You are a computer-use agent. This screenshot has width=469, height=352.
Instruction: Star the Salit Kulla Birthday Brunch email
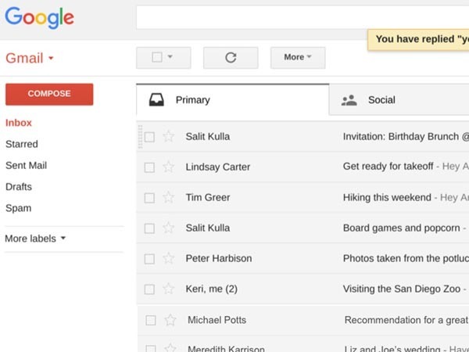pyautogui.click(x=168, y=136)
